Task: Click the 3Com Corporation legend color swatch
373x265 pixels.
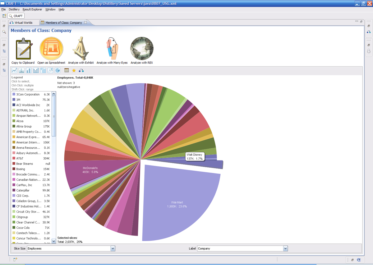Action: pos(14,94)
